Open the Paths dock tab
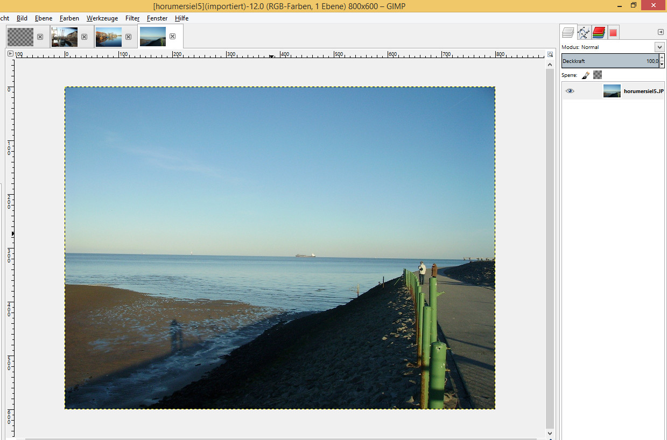Viewport: 667px width, 440px height. 584,32
